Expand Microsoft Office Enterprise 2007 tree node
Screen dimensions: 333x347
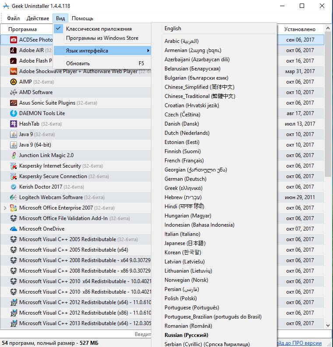(x=5, y=208)
